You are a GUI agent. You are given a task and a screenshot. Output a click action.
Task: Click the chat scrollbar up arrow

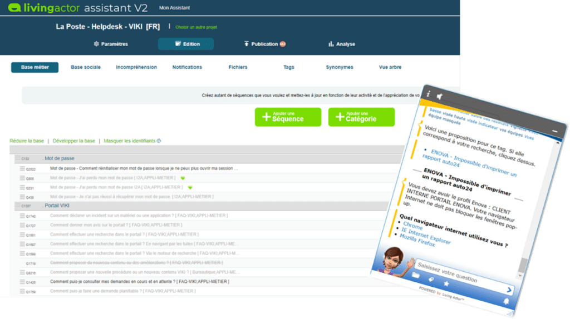(557, 143)
